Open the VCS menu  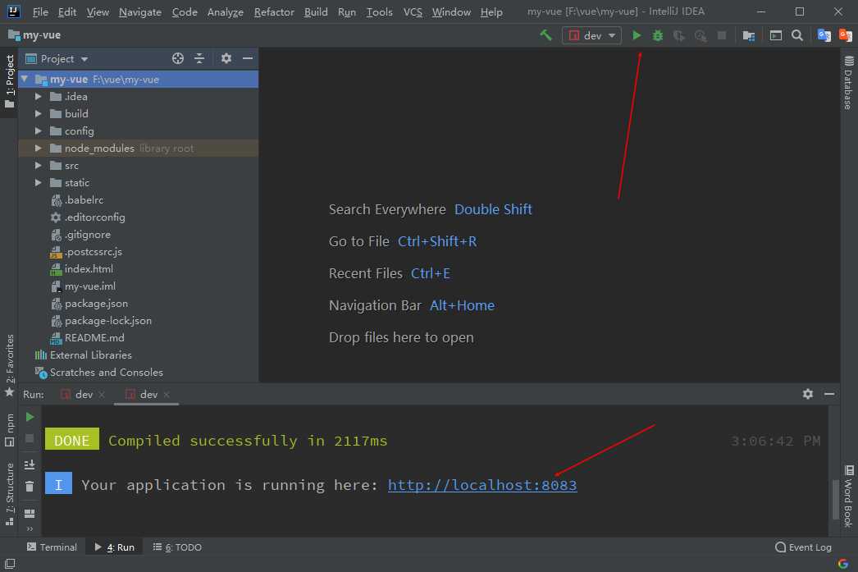click(413, 12)
